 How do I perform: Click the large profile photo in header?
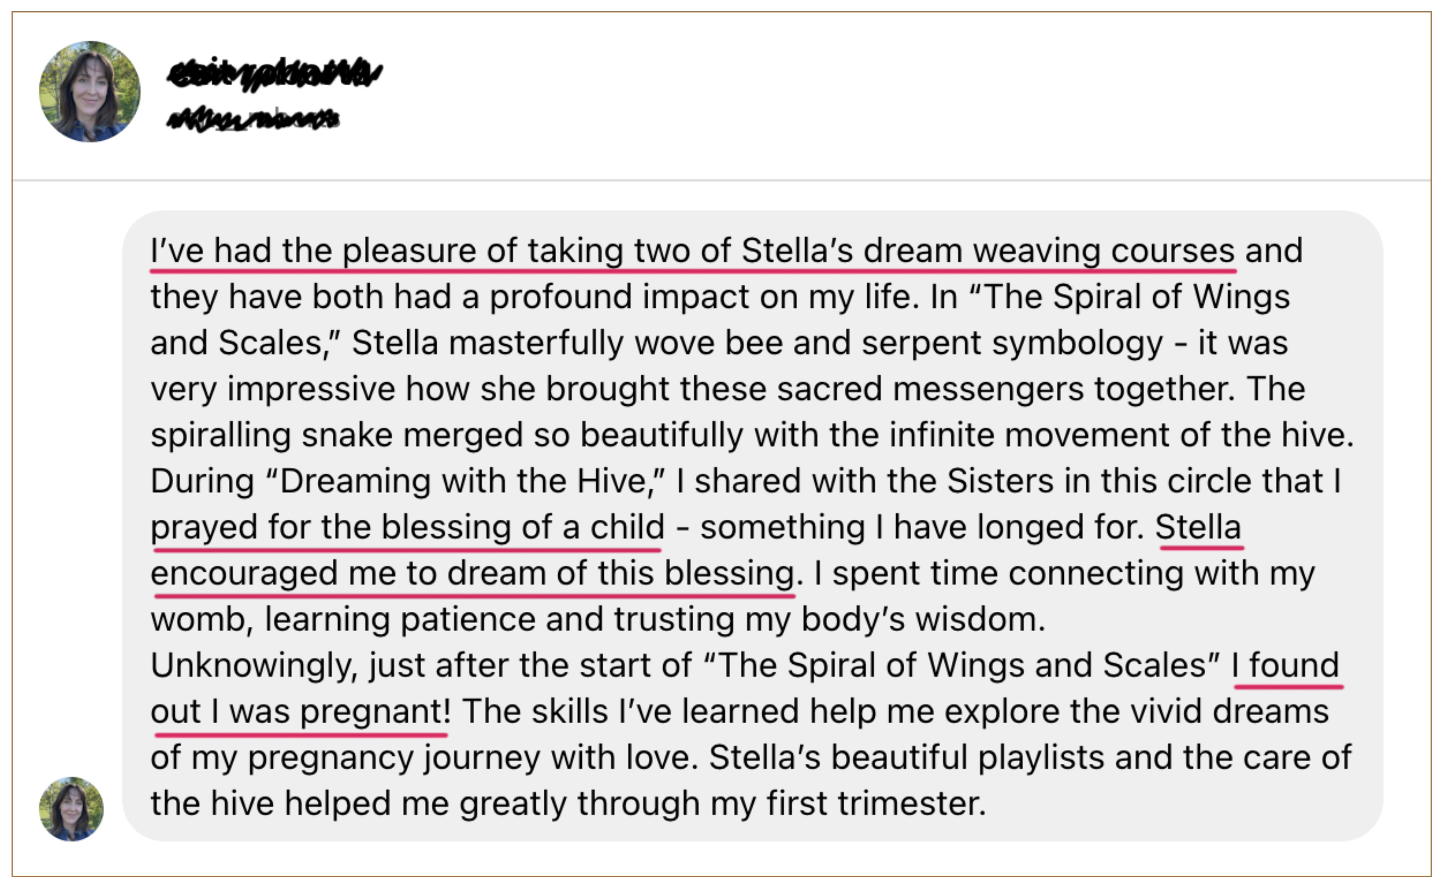coord(89,91)
